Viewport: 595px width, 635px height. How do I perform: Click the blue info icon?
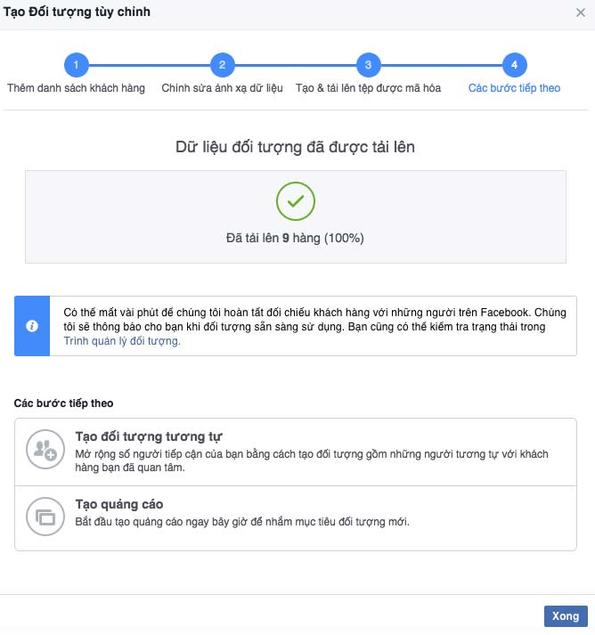(32, 326)
